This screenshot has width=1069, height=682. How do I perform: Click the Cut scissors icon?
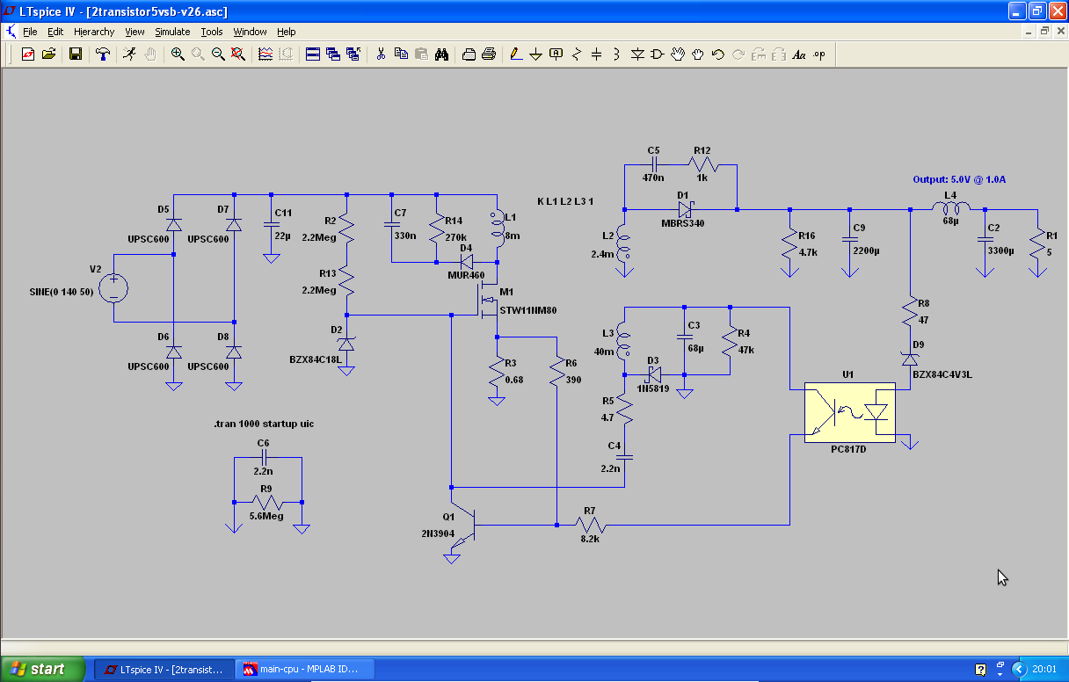tap(381, 54)
